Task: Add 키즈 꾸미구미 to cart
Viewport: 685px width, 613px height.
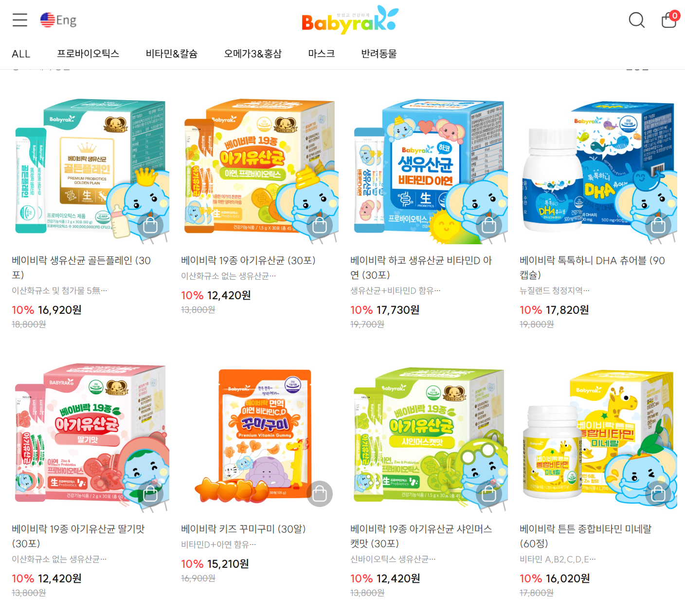Action: tap(320, 494)
